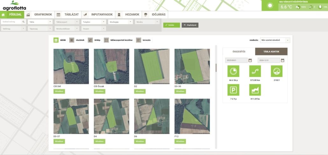The width and height of the screenshot is (328, 155).
Task: Click the route icon above 573.80 km
Action: 255,71
